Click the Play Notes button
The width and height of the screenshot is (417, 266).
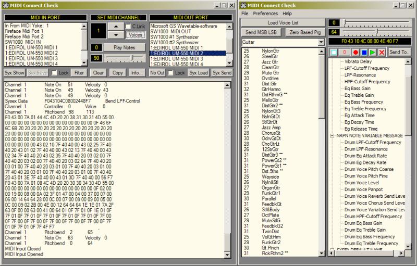(124, 47)
